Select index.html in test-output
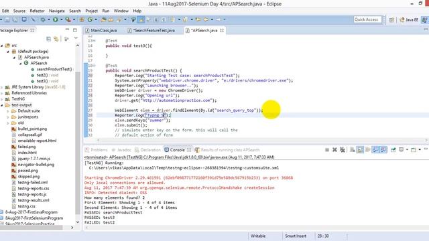Screen dimensions: 429x241 pos(27,153)
